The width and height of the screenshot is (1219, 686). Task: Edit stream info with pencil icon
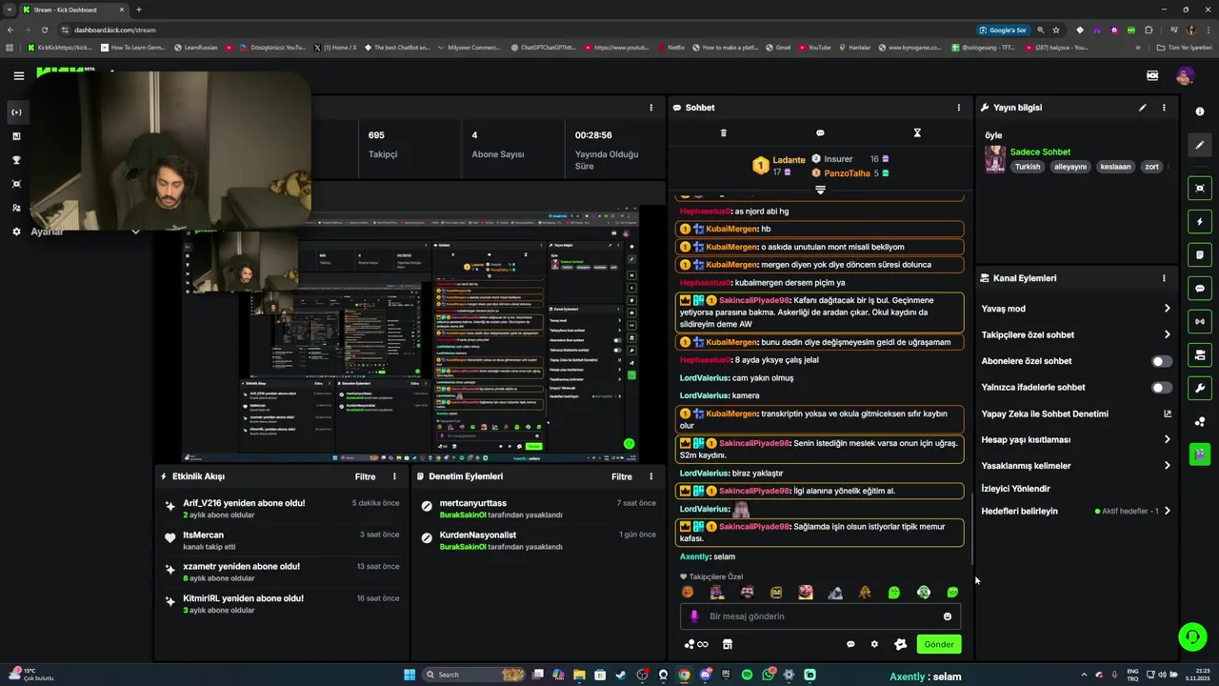point(1142,108)
